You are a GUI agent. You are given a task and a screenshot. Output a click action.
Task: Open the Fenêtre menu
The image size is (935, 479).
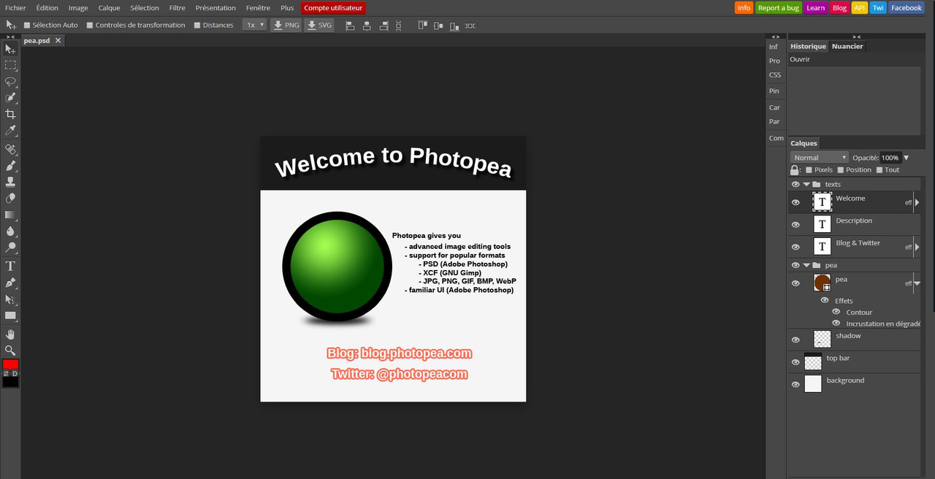pos(258,8)
